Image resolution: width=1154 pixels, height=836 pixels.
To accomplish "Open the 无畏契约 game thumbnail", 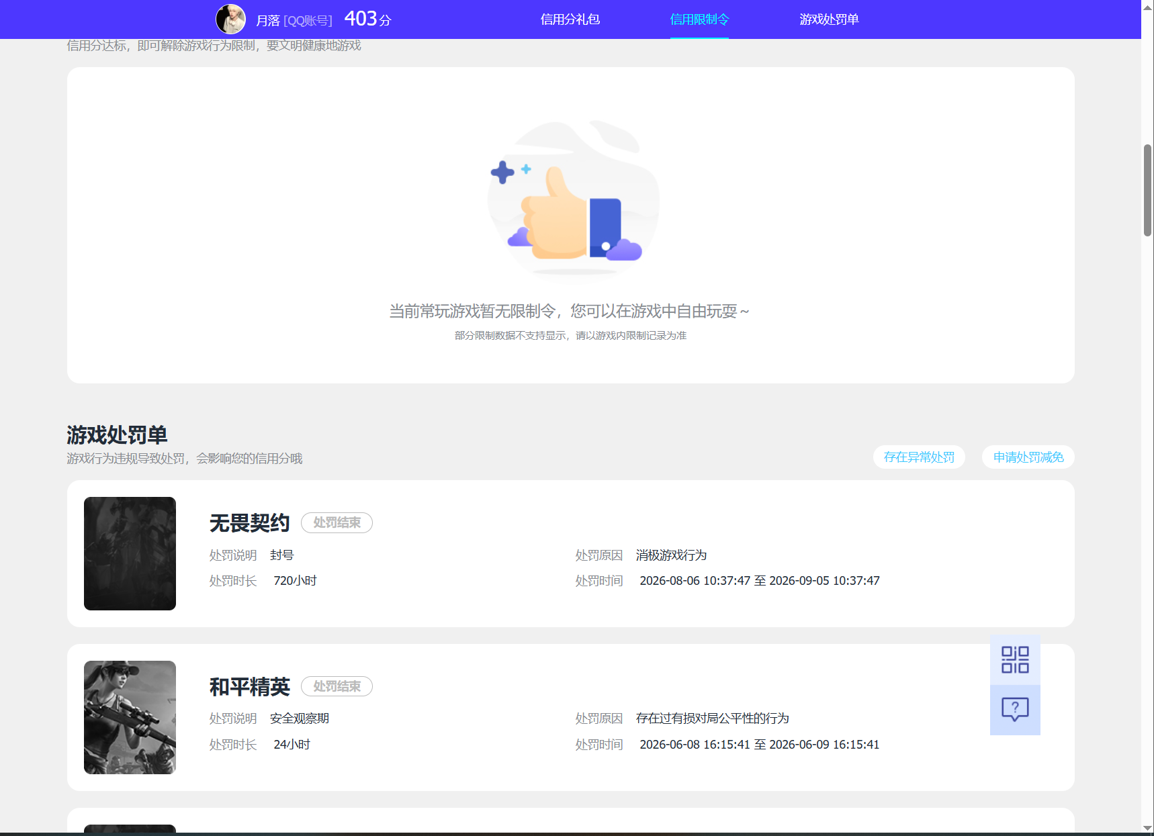I will (x=130, y=553).
